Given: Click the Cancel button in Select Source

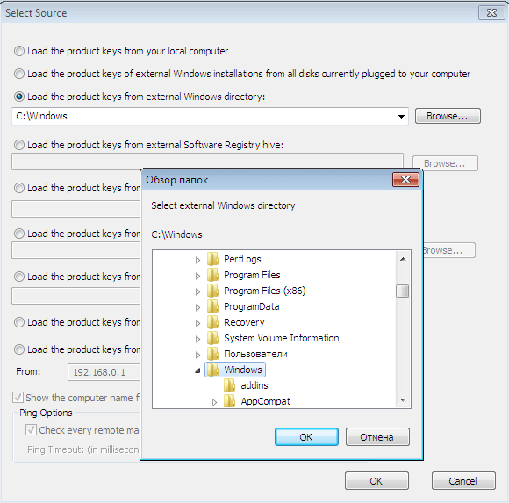Looking at the screenshot, I should coord(463,480).
